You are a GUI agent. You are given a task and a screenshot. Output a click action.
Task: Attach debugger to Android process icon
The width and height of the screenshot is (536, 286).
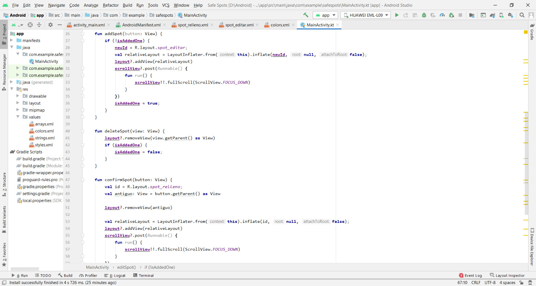point(451,15)
